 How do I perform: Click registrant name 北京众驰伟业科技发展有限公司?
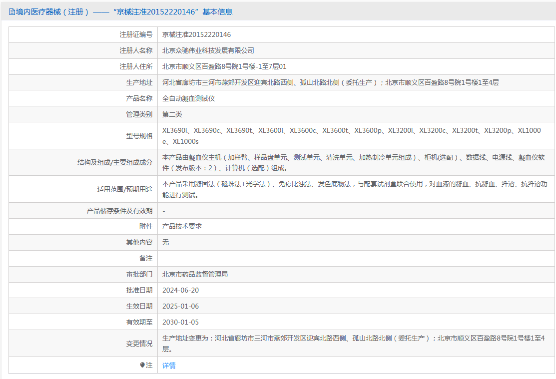click(x=208, y=51)
